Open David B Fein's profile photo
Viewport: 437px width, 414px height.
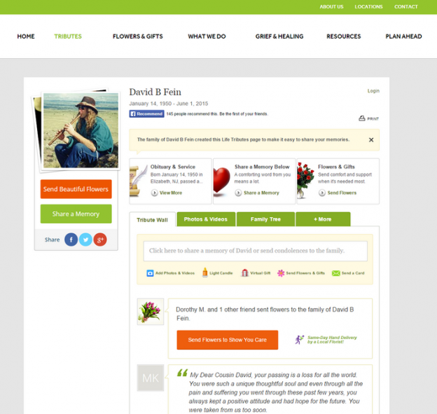(x=81, y=130)
